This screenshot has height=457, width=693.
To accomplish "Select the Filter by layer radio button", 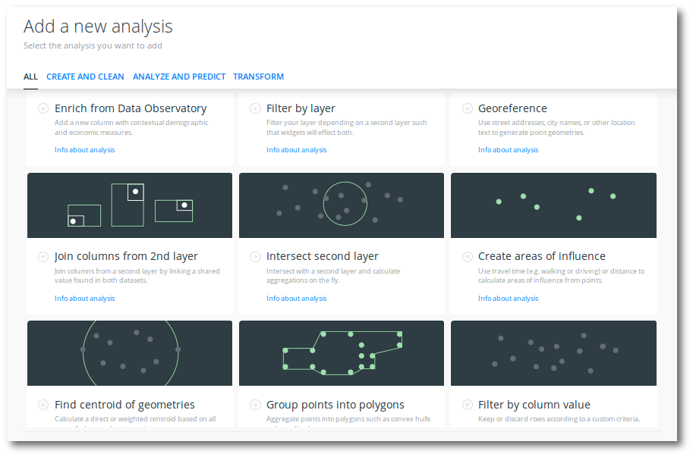I will [x=255, y=109].
